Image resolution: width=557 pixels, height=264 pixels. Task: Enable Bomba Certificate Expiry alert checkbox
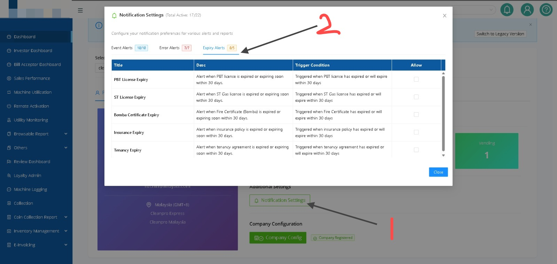tap(416, 115)
